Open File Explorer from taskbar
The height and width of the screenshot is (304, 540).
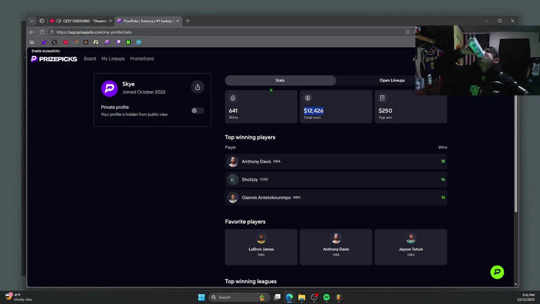tap(302, 297)
